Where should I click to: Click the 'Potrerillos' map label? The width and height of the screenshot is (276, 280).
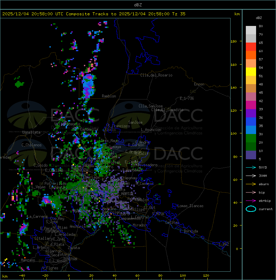[x=55, y=184]
